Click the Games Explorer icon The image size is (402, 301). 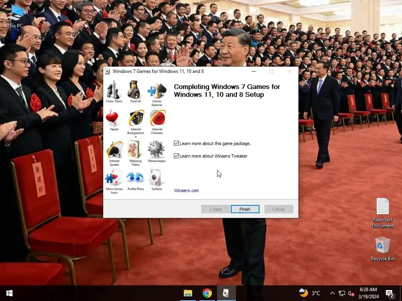157,91
